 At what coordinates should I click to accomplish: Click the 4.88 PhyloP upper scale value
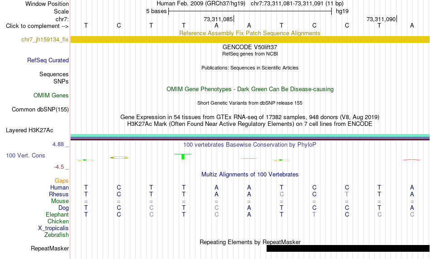[x=58, y=144]
